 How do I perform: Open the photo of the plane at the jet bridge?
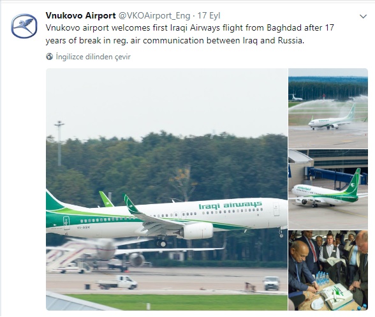[328, 189]
